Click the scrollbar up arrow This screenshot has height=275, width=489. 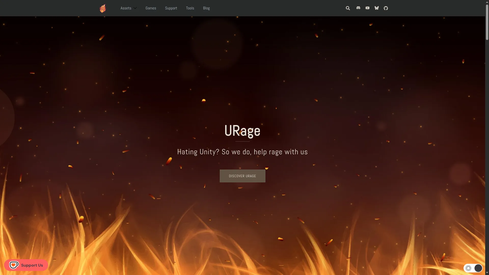[x=487, y=2]
